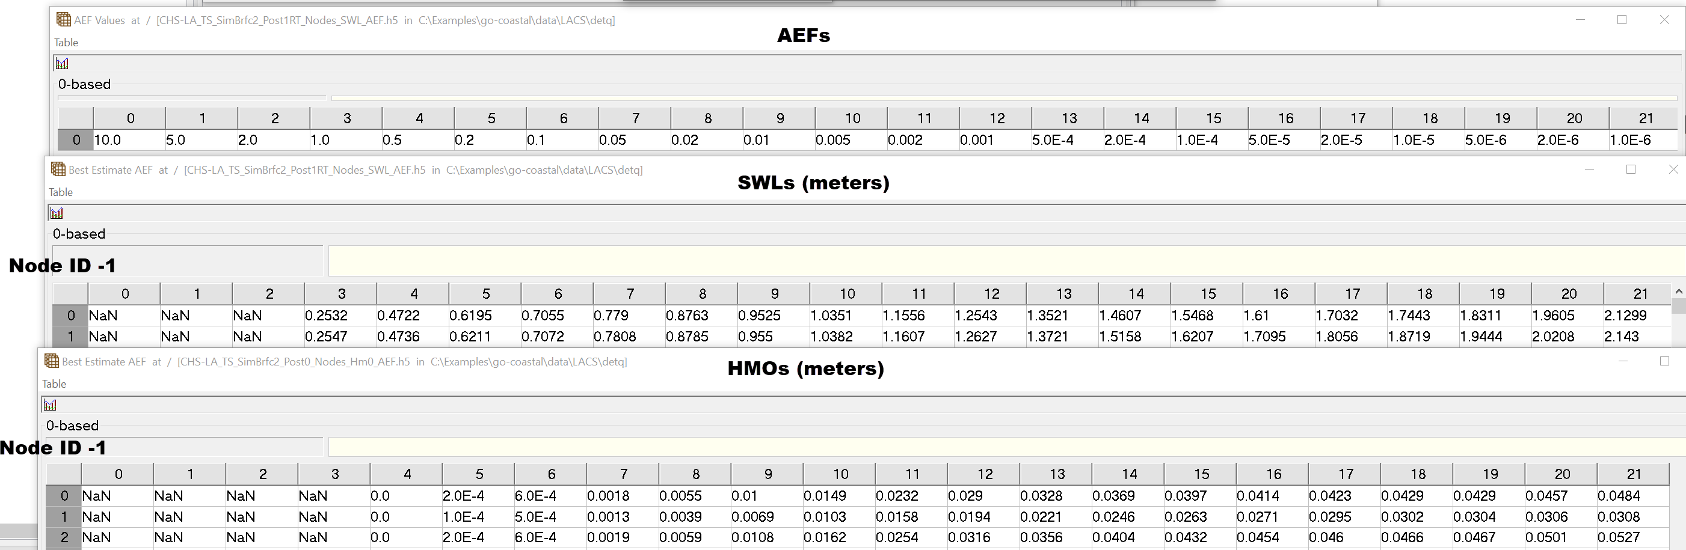Select AEF cell with value 0.005

click(851, 140)
